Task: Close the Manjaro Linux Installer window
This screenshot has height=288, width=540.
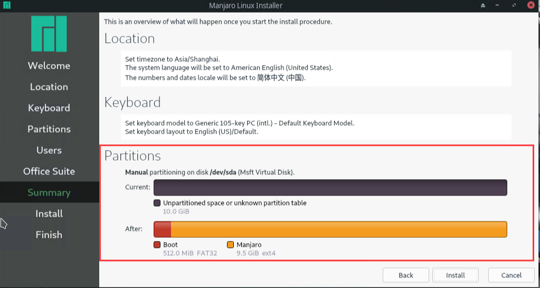Action: (530, 5)
